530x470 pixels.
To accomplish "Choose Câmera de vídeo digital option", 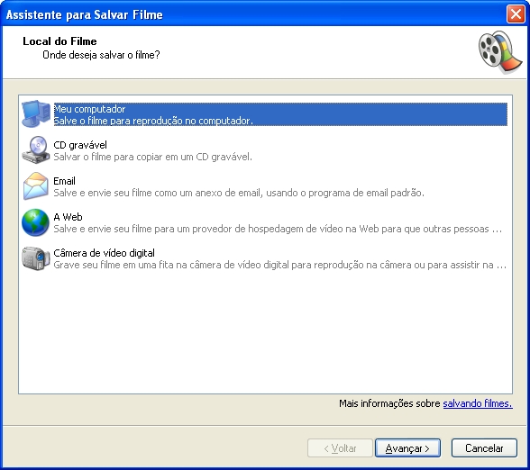I will click(x=105, y=253).
